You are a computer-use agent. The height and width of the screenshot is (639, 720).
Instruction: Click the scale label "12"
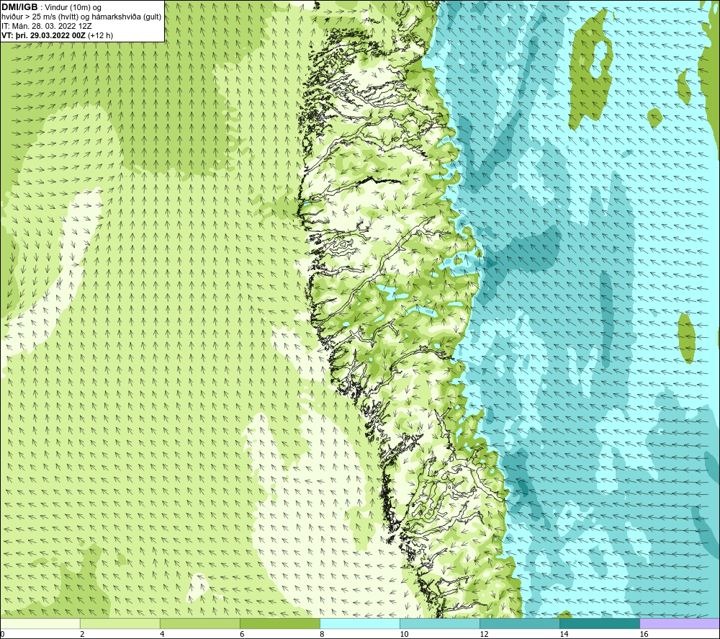point(484,634)
